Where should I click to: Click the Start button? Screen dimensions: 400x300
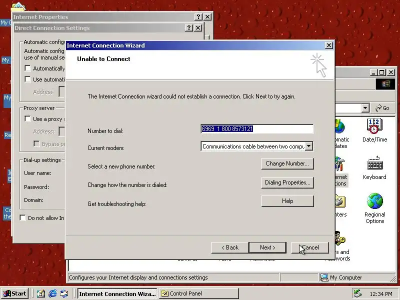coord(14,293)
